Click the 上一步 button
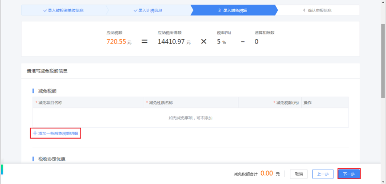386x184 pixels. [323, 174]
